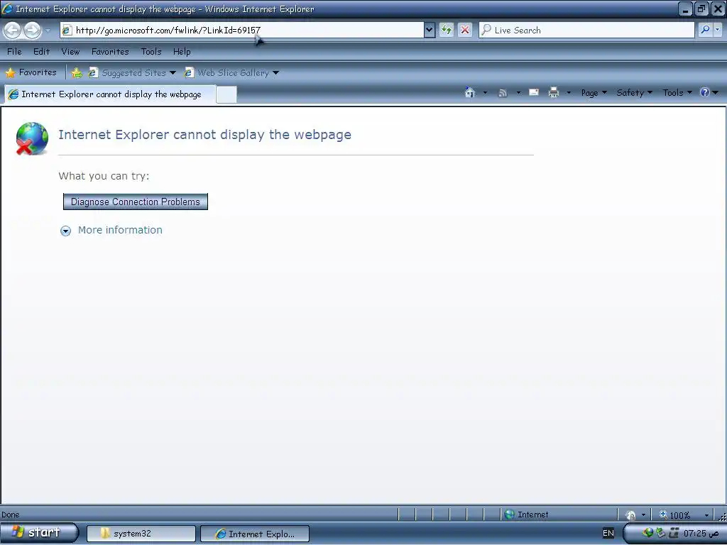Viewport: 727px width, 545px height.
Task: Open recent pages dropdown beside Forward
Action: pos(48,31)
